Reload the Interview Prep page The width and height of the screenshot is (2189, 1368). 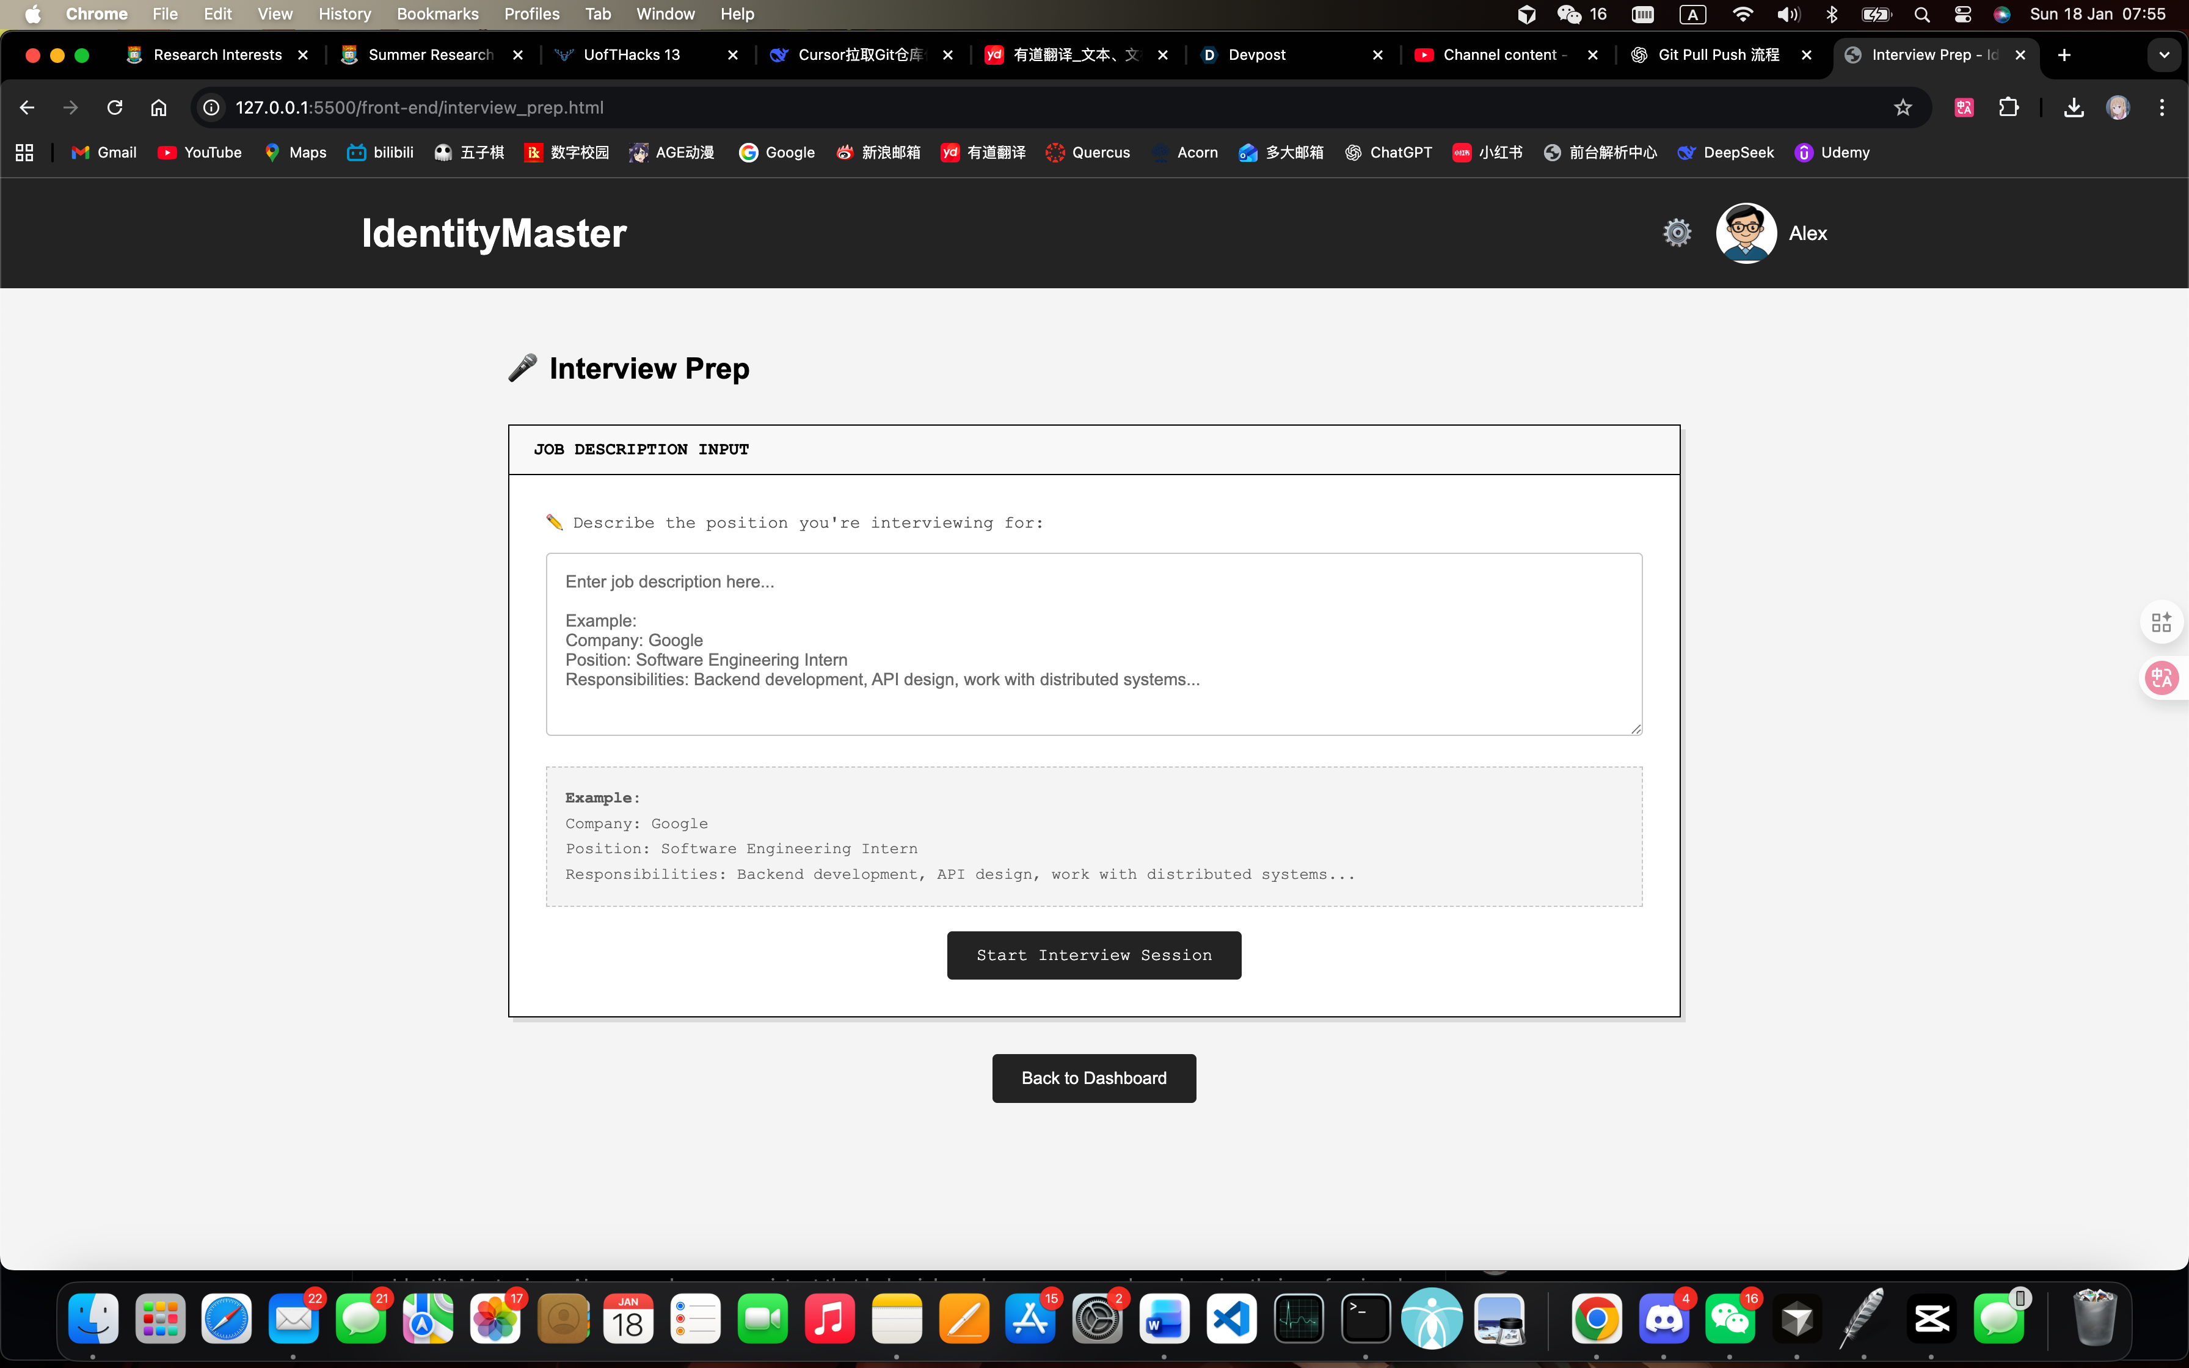[x=115, y=107]
